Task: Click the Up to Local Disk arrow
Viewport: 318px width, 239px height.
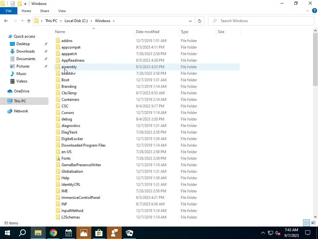Action: tap(29, 21)
